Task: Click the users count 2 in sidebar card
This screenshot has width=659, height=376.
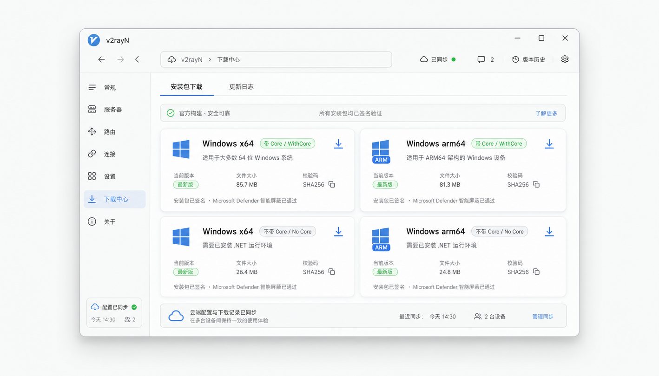Action: coord(130,320)
